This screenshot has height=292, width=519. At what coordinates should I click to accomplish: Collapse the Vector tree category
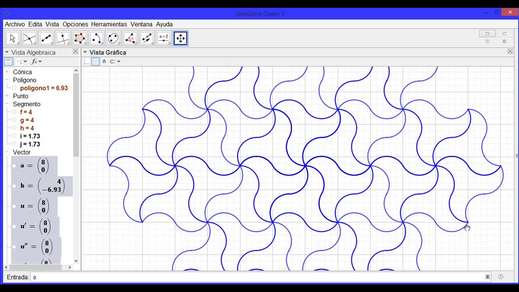point(7,152)
